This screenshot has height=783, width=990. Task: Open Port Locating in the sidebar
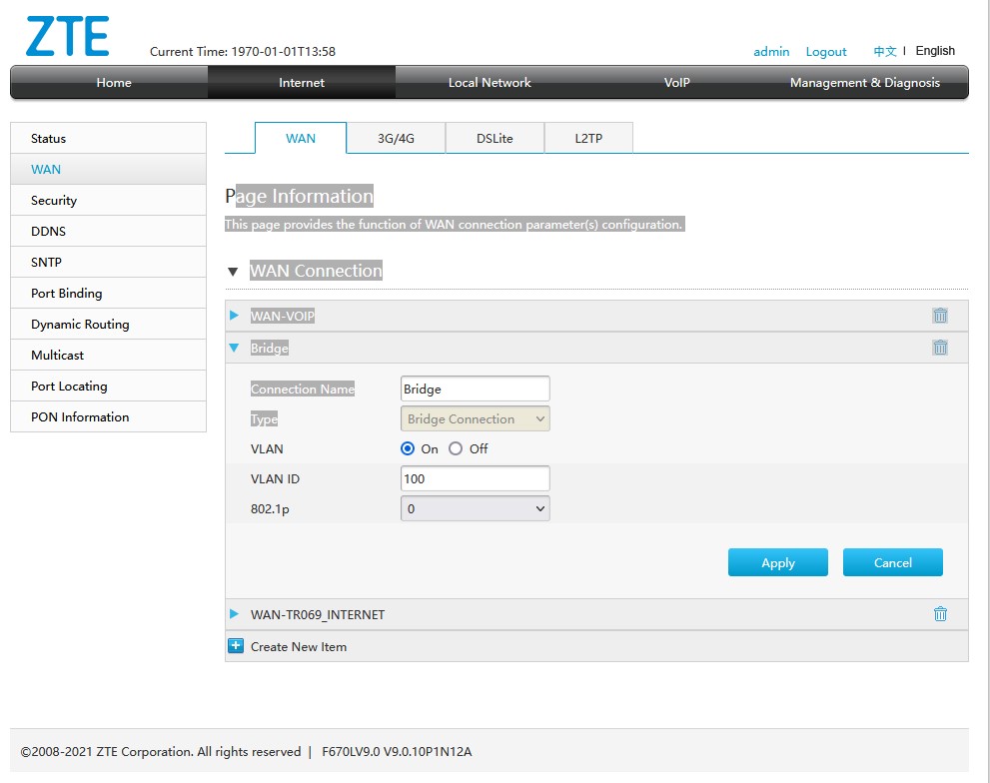[x=108, y=386]
